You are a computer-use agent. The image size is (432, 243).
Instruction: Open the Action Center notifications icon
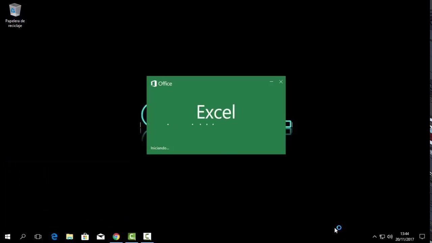[422, 237]
